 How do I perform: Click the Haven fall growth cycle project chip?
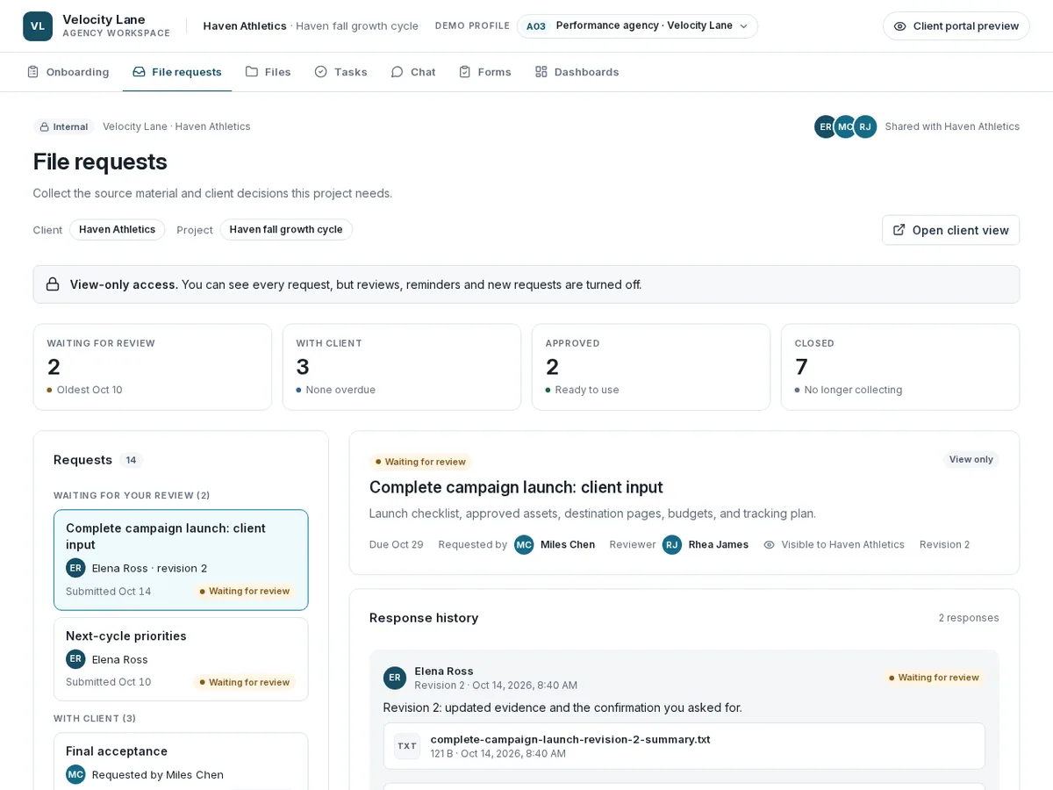(x=286, y=230)
